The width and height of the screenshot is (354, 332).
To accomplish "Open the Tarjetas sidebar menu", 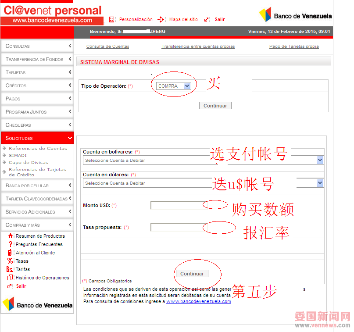I will [37, 72].
